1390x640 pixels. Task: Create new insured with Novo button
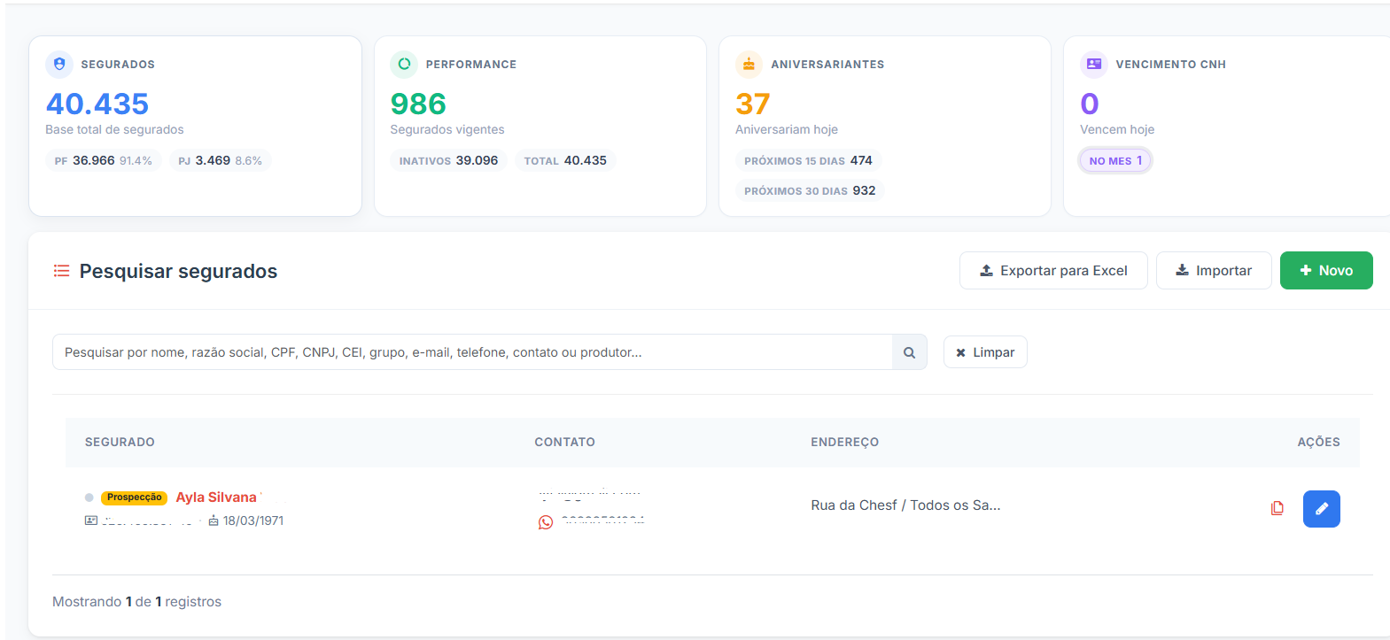[x=1325, y=271]
